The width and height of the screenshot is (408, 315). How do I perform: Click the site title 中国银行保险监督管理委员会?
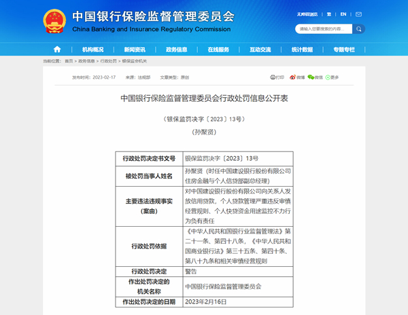pos(153,16)
